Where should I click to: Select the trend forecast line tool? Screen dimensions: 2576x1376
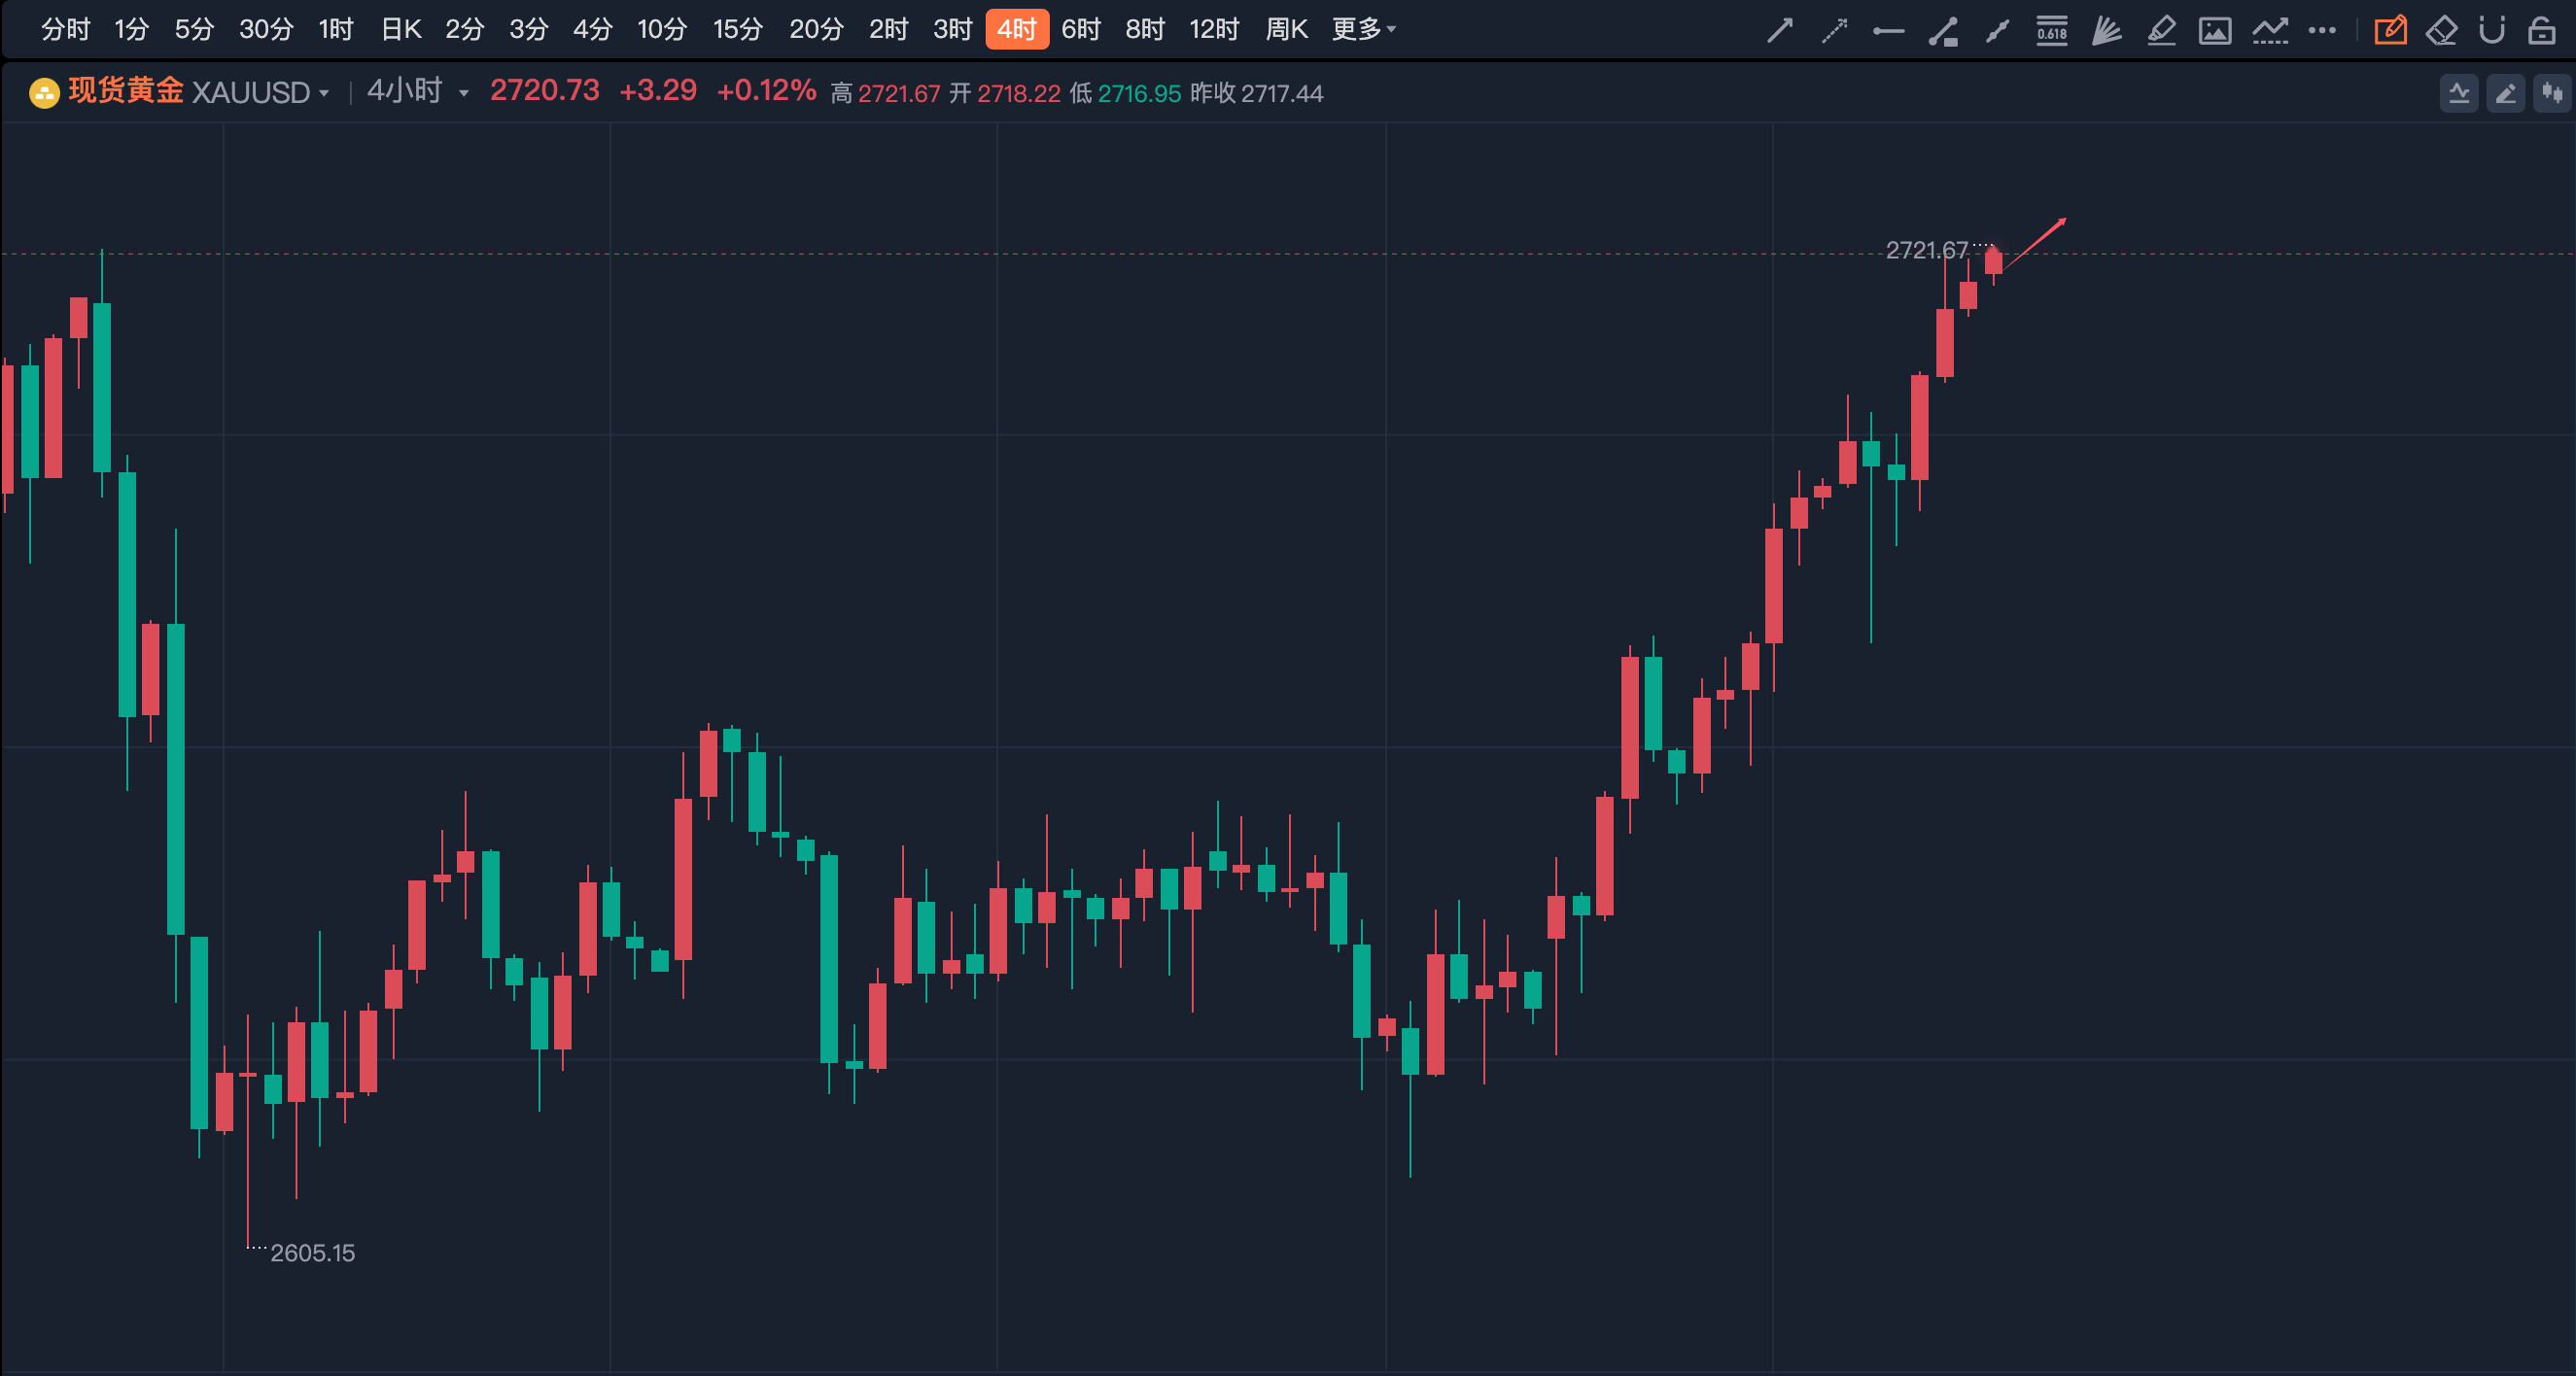(x=2270, y=30)
